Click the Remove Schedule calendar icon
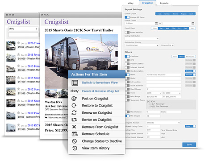The width and height of the screenshot is (205, 161). point(75,134)
